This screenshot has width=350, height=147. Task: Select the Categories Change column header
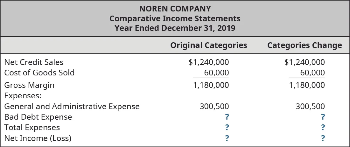[304, 45]
